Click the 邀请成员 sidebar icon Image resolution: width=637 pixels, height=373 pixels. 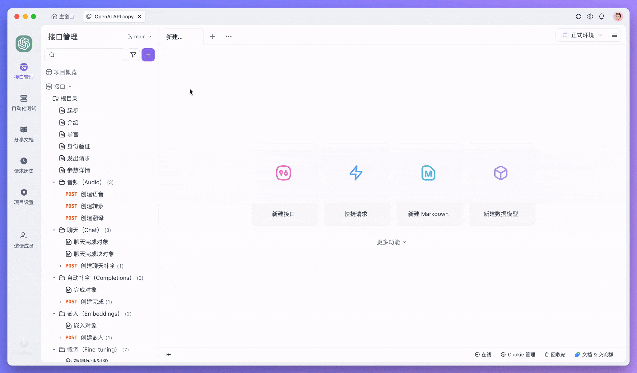[x=24, y=240]
